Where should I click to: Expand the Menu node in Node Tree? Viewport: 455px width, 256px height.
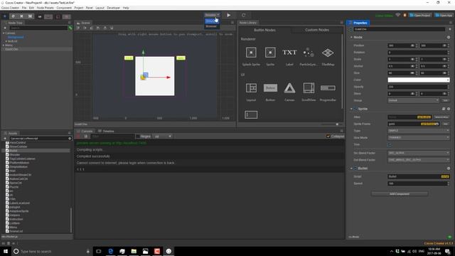[4, 46]
